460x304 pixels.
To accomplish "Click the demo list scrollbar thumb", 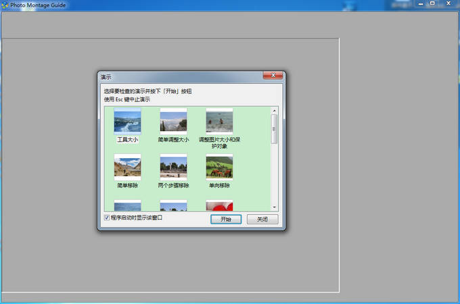I will [x=274, y=128].
